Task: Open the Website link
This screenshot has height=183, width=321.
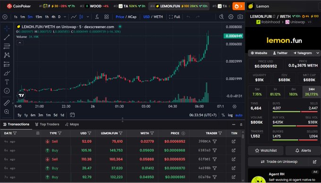Action: click(x=259, y=53)
